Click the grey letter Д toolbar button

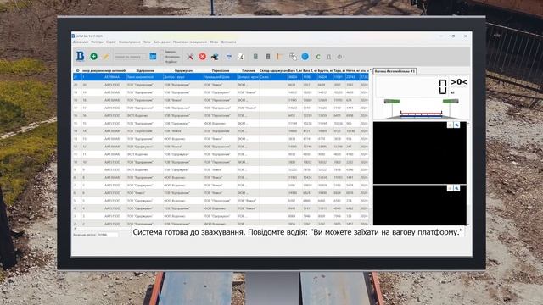tap(328, 57)
